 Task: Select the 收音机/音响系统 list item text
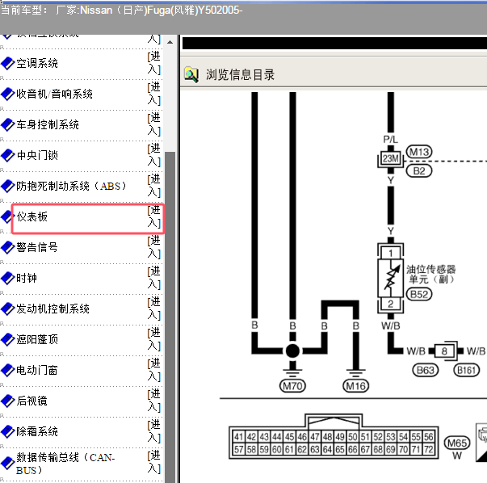tap(54, 94)
